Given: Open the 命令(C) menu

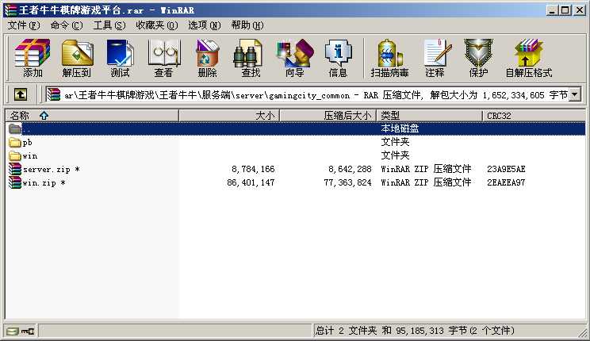Looking at the screenshot, I should [x=67, y=25].
